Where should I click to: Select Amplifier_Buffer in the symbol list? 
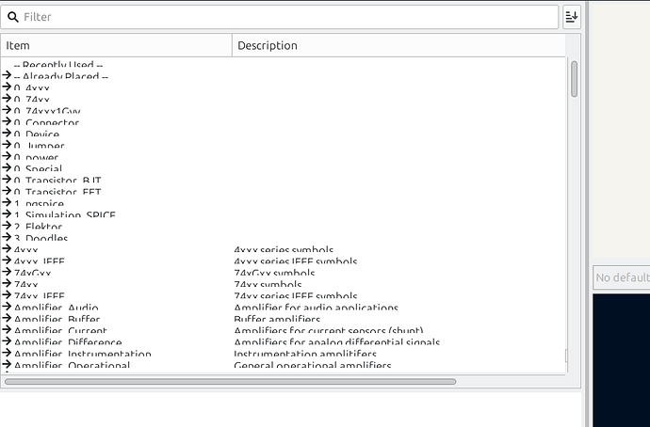click(57, 320)
